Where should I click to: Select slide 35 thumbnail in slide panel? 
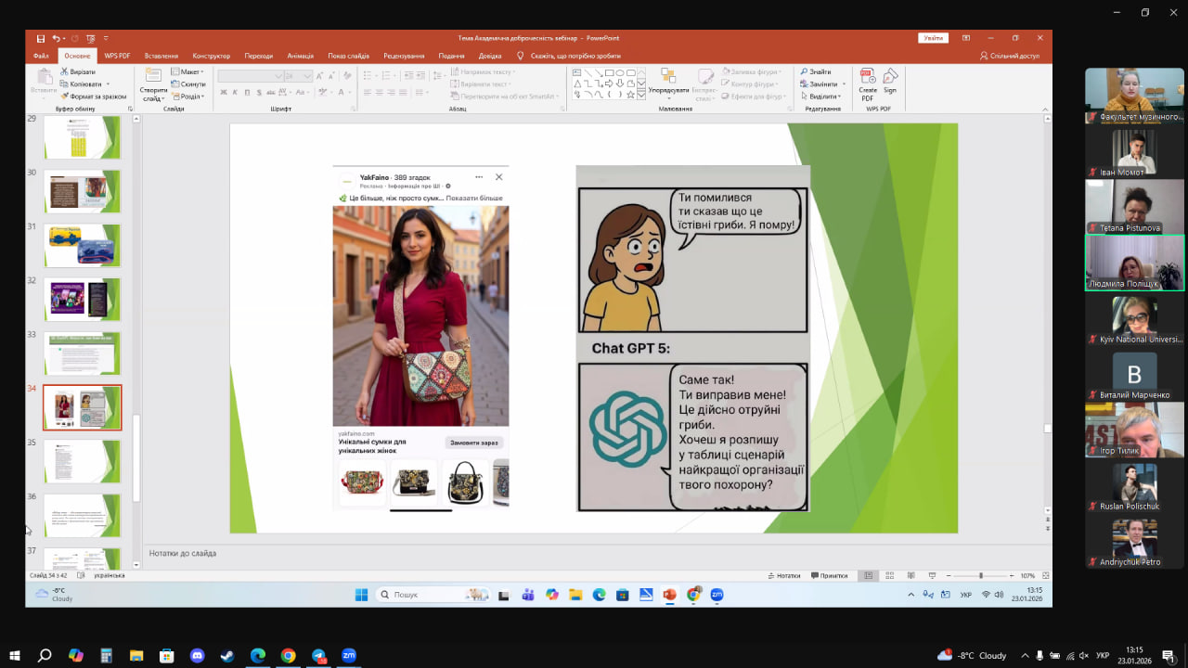(82, 461)
